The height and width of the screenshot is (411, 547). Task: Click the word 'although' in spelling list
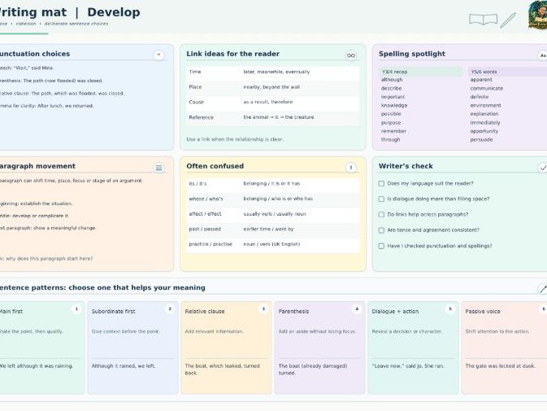click(392, 80)
